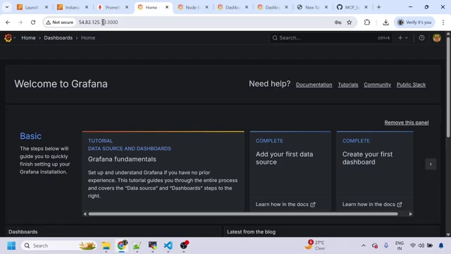Click the address bar URL
This screenshot has width=451, height=254.
[x=99, y=22]
